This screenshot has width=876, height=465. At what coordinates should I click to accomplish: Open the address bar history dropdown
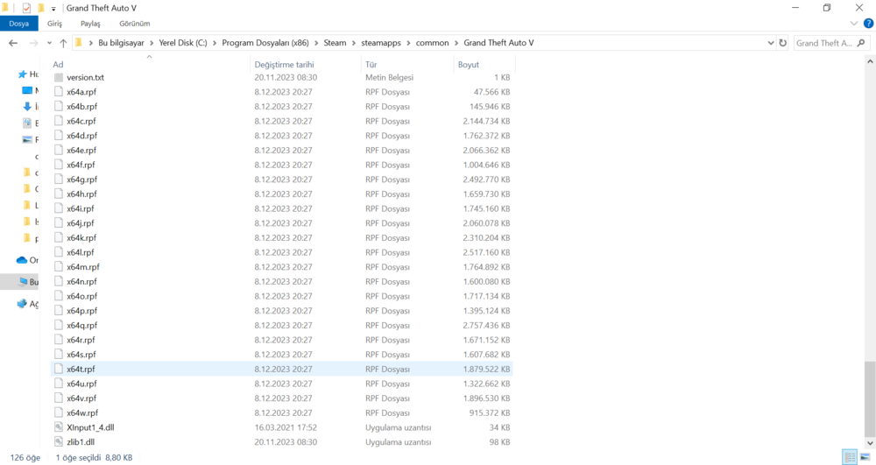point(770,43)
